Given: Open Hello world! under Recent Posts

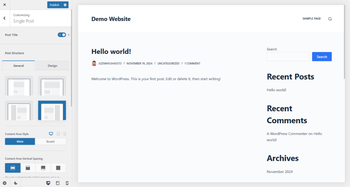Looking at the screenshot, I should pos(277,90).
